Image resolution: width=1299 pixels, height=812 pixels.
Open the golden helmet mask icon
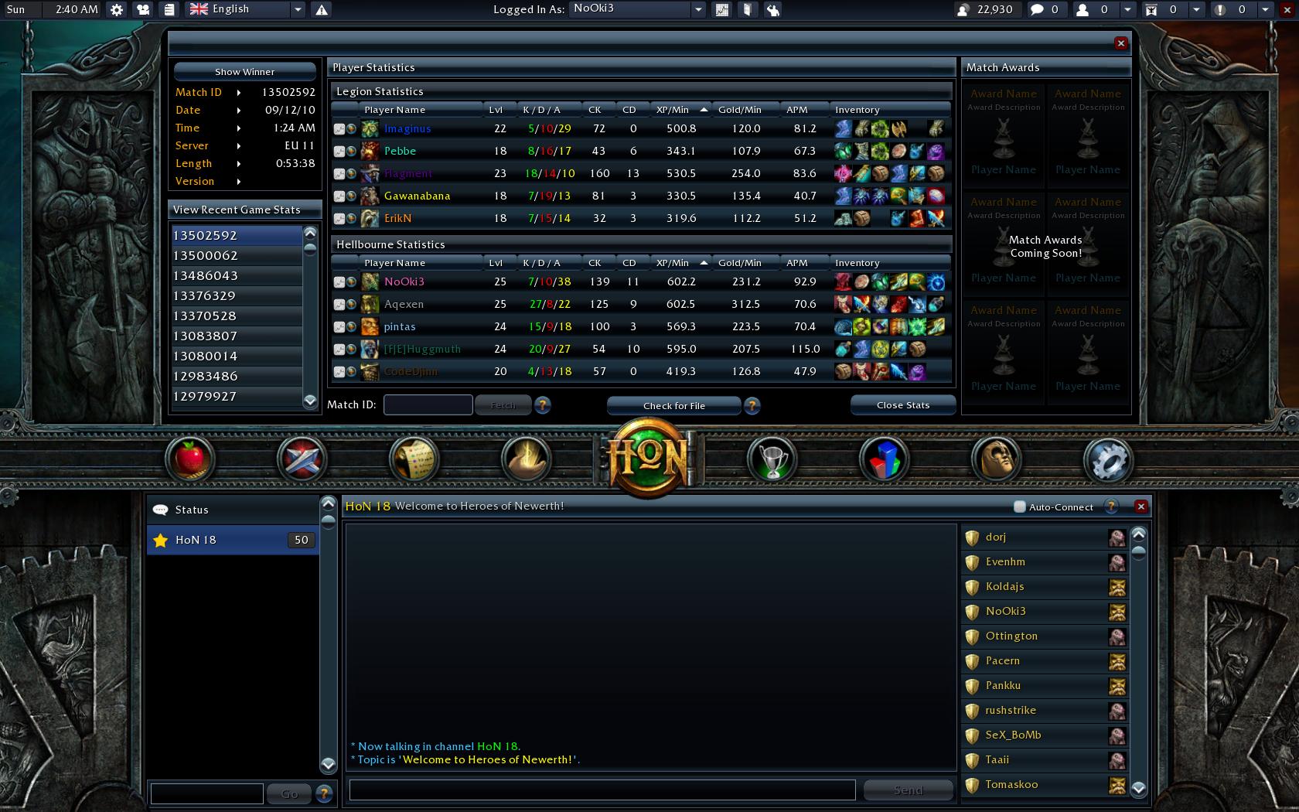tap(996, 459)
